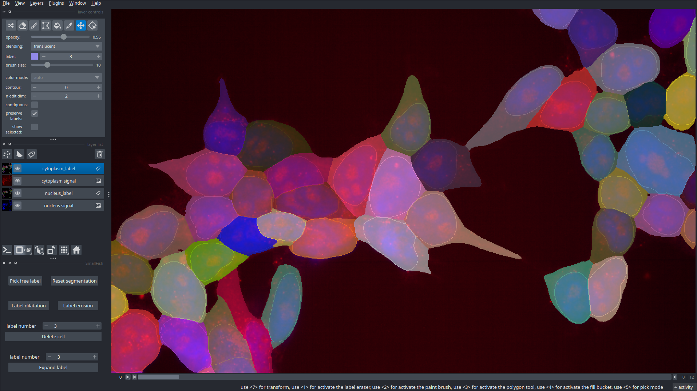Activate the pan/zoom move tool
Screen dimensions: 697x391
(x=80, y=25)
